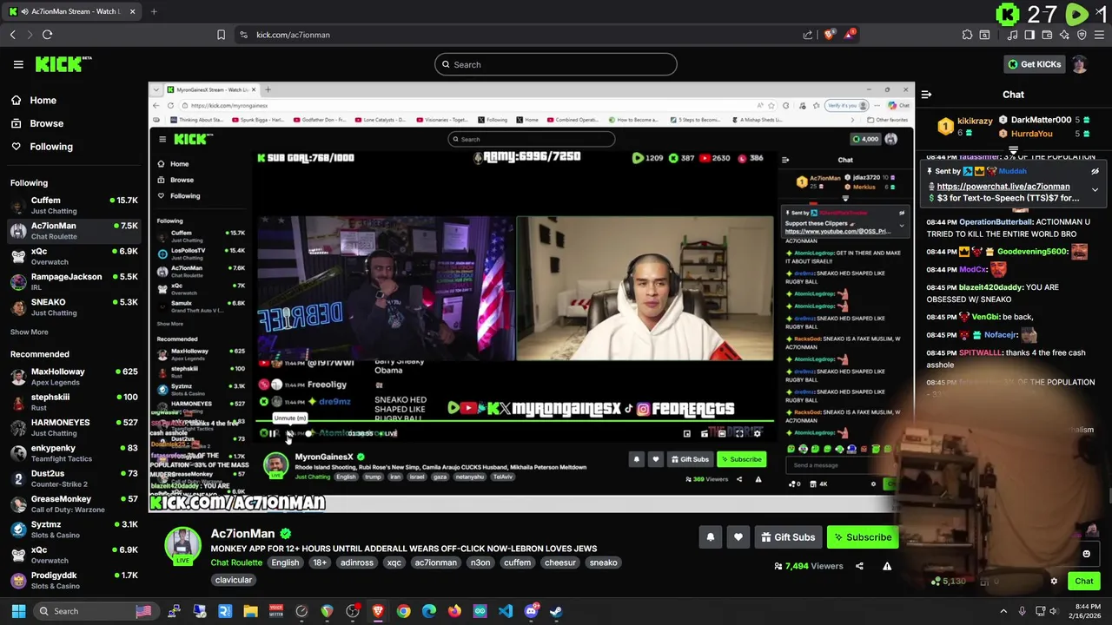The height and width of the screenshot is (625, 1112).
Task: Toggle the Brave sidebar panel
Action: click(x=1029, y=35)
